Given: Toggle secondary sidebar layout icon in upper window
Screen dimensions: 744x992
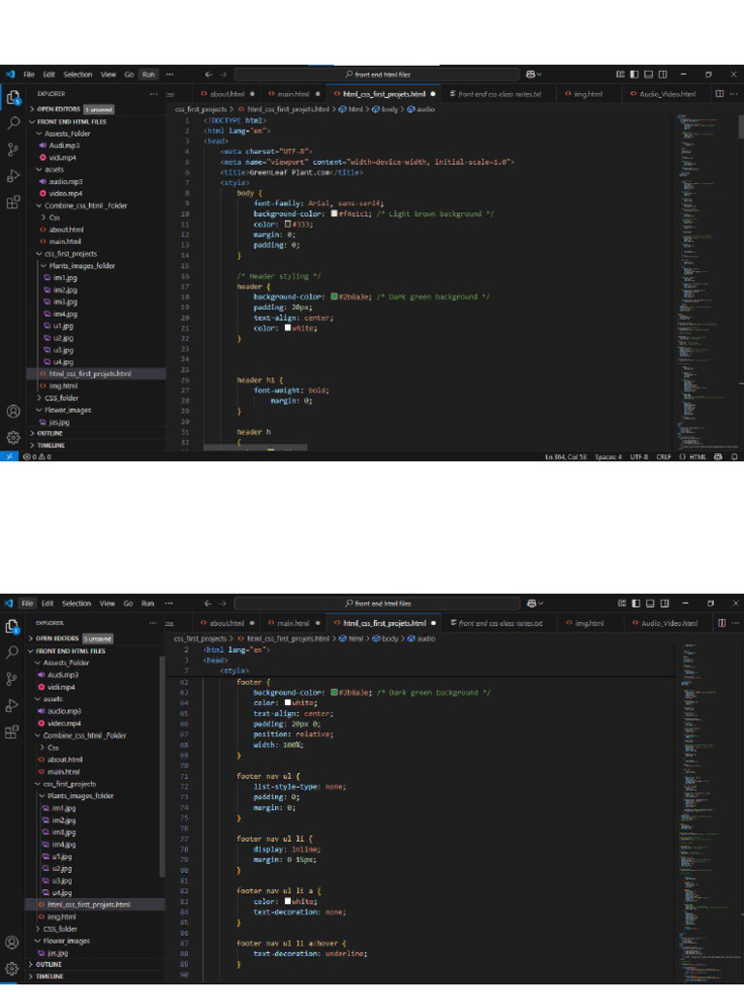Looking at the screenshot, I should pos(663,75).
